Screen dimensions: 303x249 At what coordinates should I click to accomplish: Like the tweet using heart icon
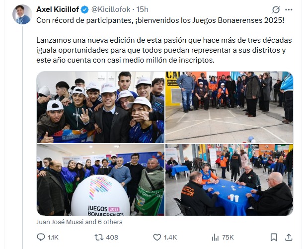[157, 237]
